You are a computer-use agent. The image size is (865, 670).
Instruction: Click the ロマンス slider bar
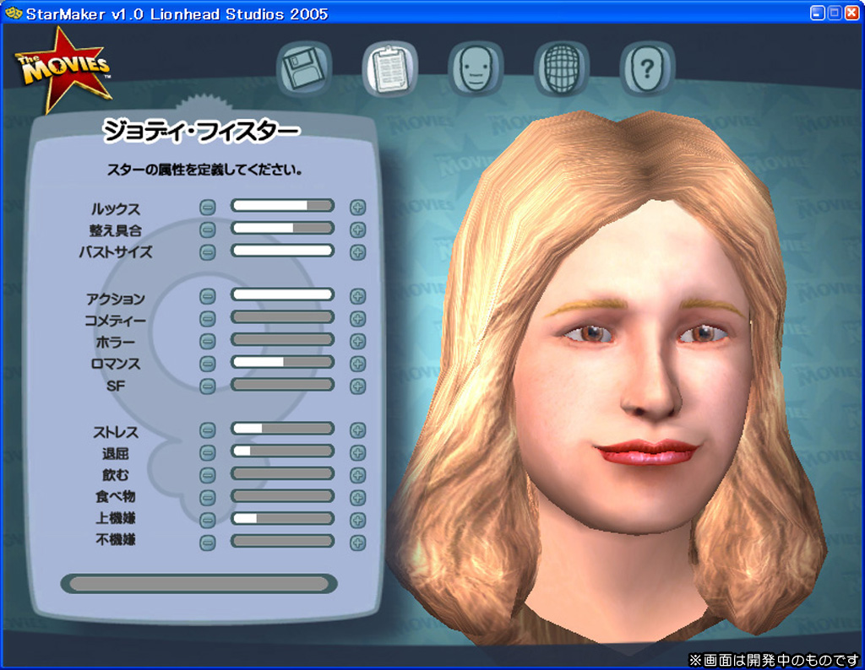[282, 362]
